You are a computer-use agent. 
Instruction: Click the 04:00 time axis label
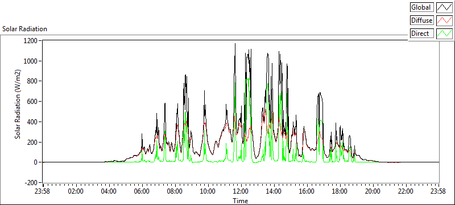109,191
